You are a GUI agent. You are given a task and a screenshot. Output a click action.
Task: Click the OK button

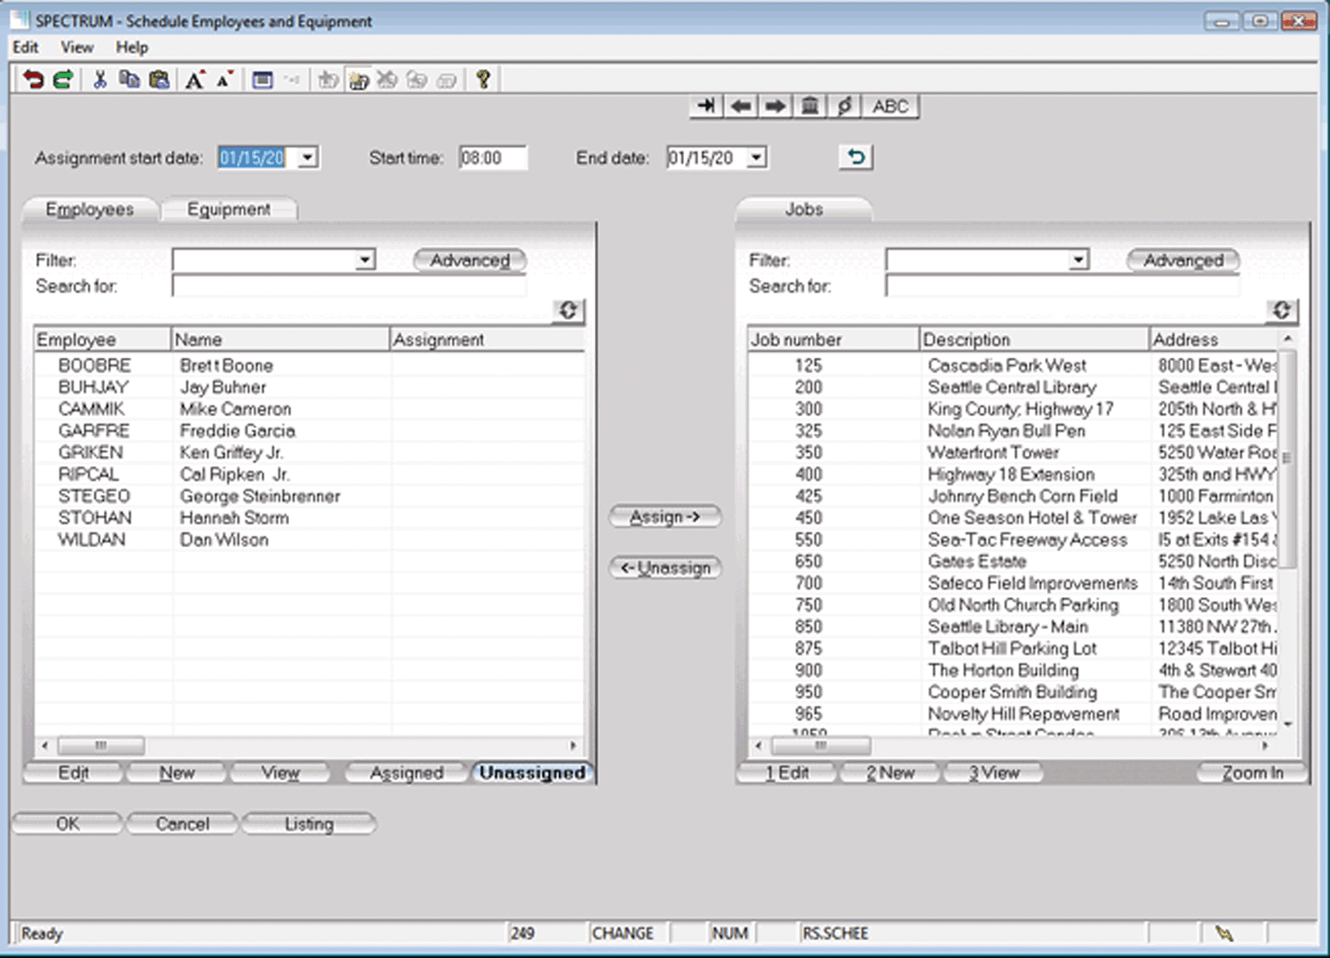pyautogui.click(x=67, y=824)
